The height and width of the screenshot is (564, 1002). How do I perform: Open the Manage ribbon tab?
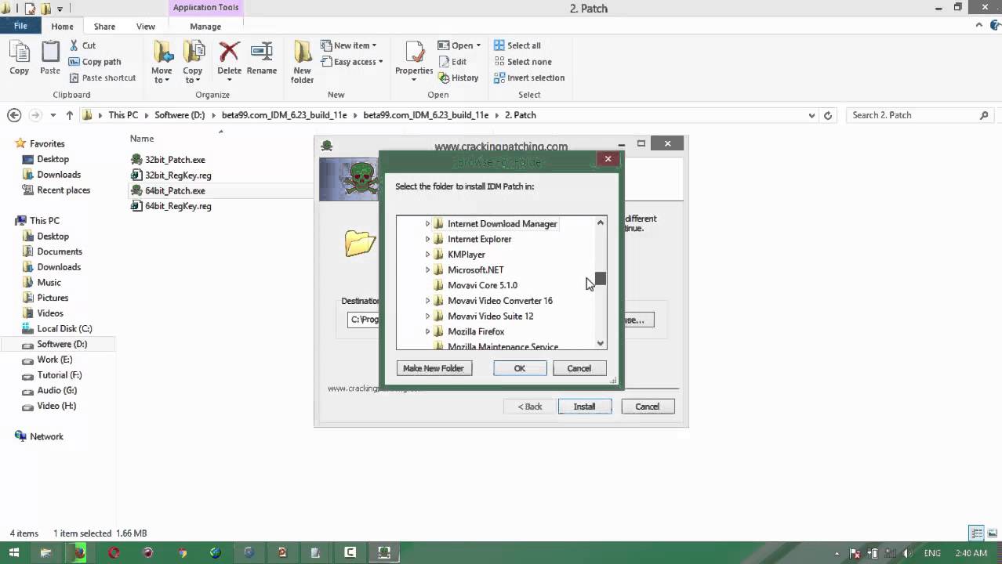(x=205, y=27)
